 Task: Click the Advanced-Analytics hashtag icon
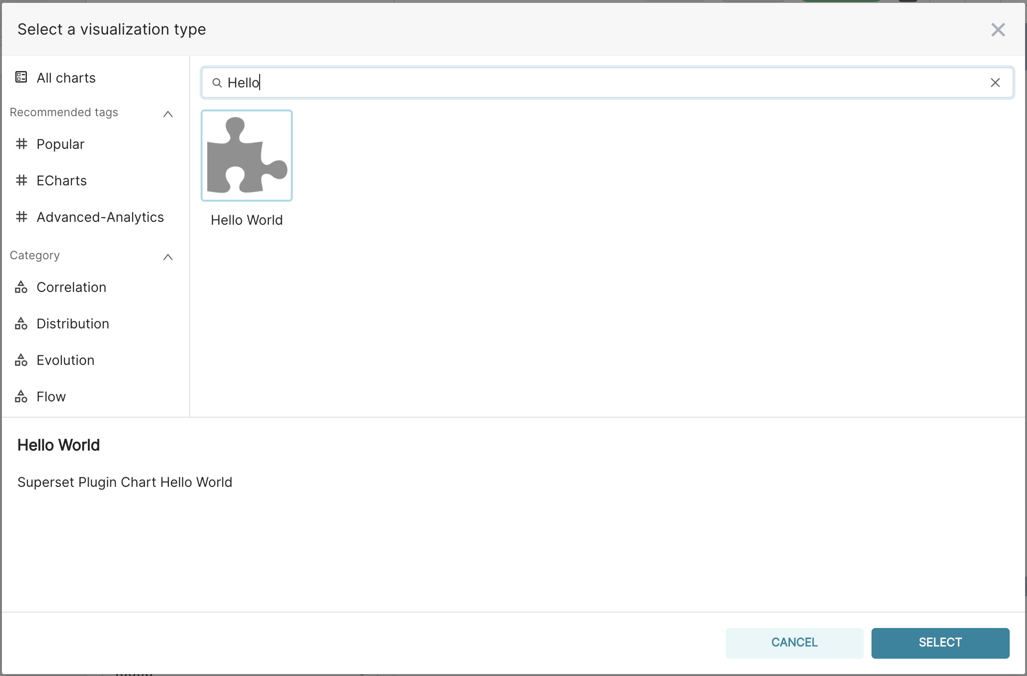21,217
